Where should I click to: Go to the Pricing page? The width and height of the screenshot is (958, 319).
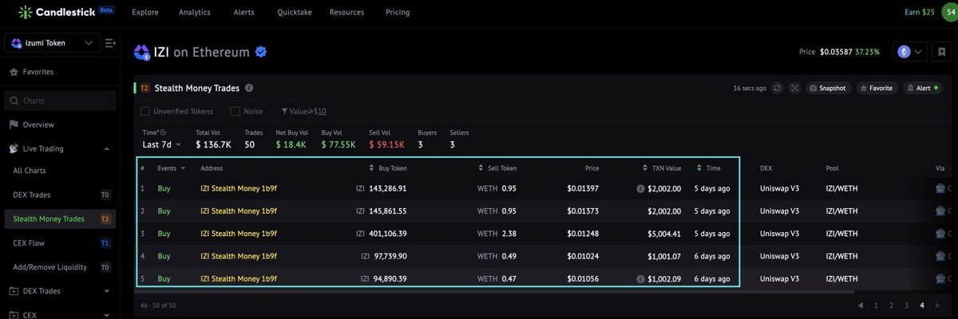pyautogui.click(x=397, y=13)
